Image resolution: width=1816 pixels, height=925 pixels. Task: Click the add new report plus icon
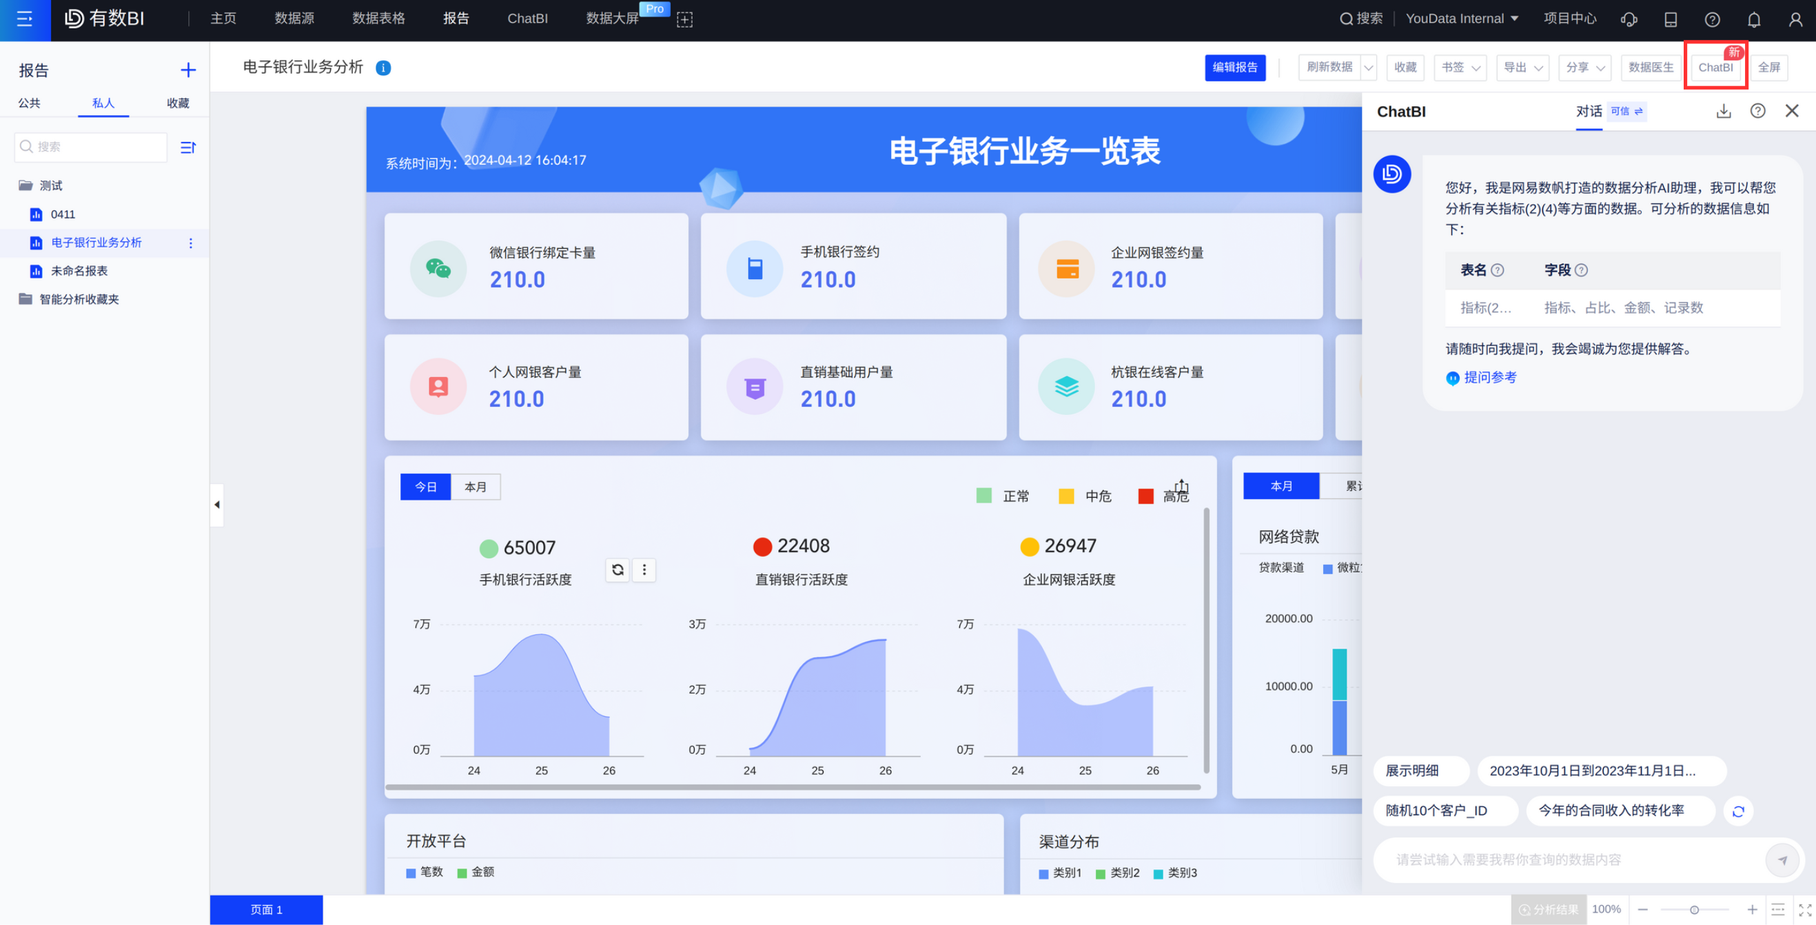pyautogui.click(x=187, y=70)
